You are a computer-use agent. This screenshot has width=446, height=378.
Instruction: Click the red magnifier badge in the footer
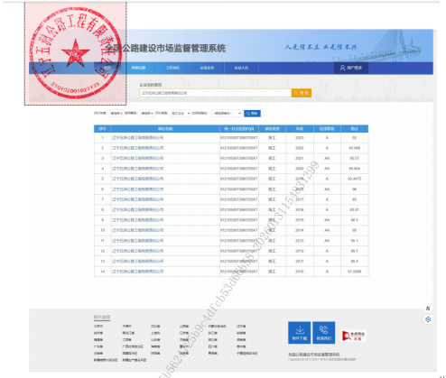tap(353, 336)
